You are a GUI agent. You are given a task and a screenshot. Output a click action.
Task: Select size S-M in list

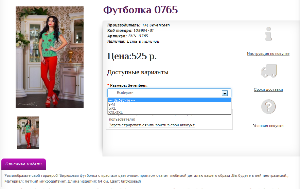[x=169, y=104]
